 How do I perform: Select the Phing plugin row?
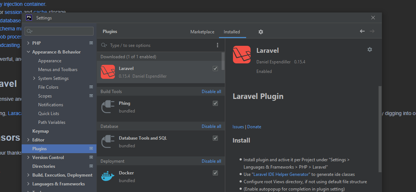coord(161,107)
